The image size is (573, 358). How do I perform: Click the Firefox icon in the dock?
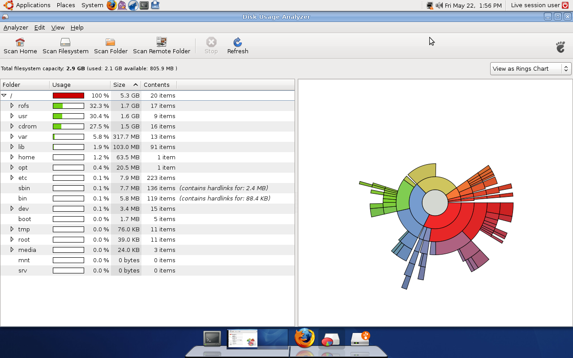pyautogui.click(x=304, y=338)
